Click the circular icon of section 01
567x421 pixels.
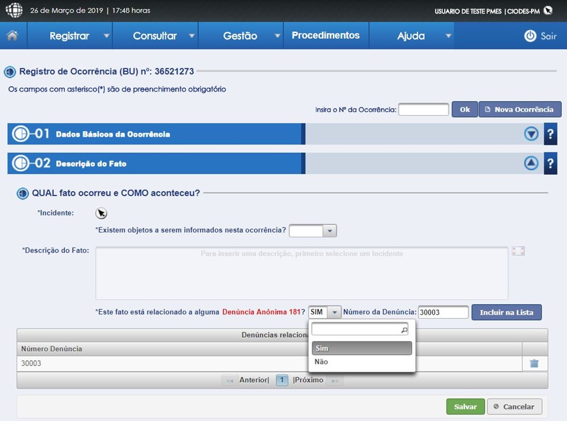tap(21, 133)
